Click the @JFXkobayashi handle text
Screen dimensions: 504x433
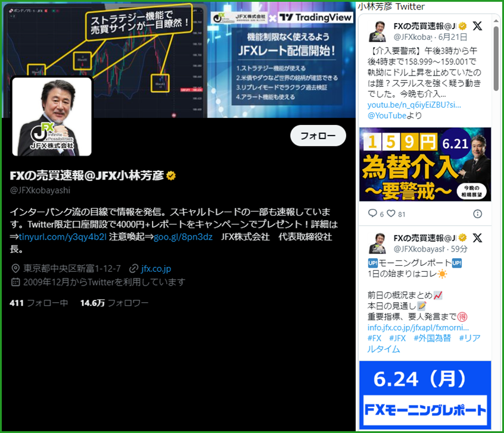coord(40,190)
